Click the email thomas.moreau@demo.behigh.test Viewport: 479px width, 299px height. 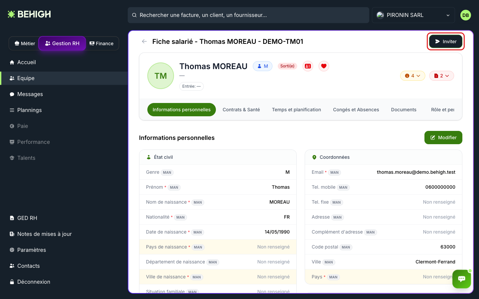click(x=416, y=172)
